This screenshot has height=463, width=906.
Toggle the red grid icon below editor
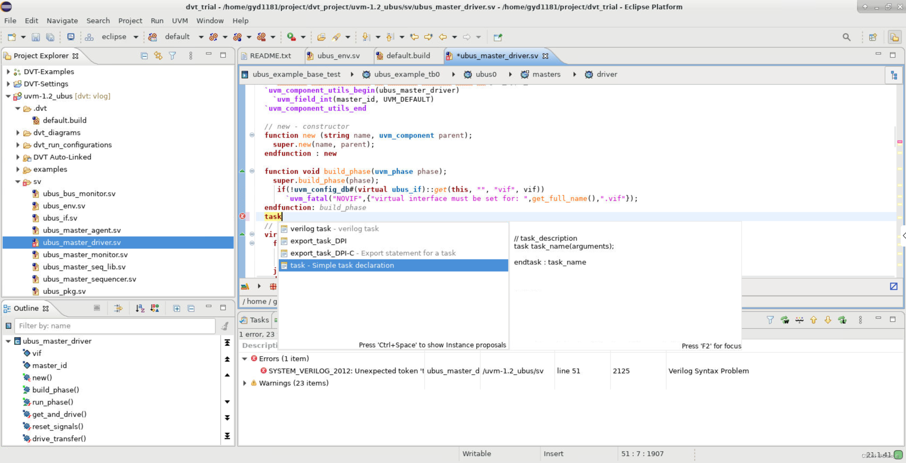click(273, 286)
